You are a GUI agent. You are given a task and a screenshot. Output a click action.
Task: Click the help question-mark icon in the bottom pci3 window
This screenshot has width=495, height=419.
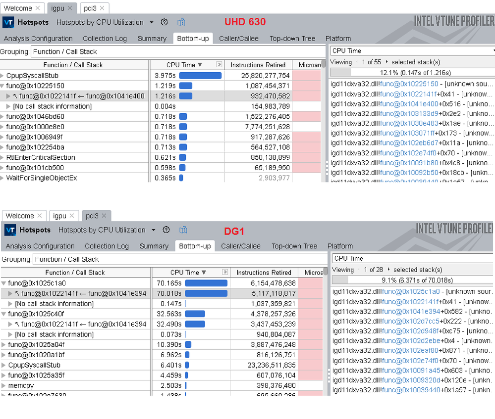[166, 230]
